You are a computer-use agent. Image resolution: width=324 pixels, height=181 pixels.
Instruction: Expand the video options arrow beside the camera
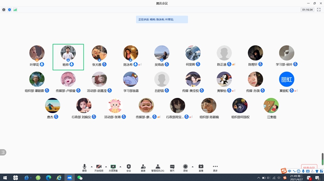[x=106, y=167]
